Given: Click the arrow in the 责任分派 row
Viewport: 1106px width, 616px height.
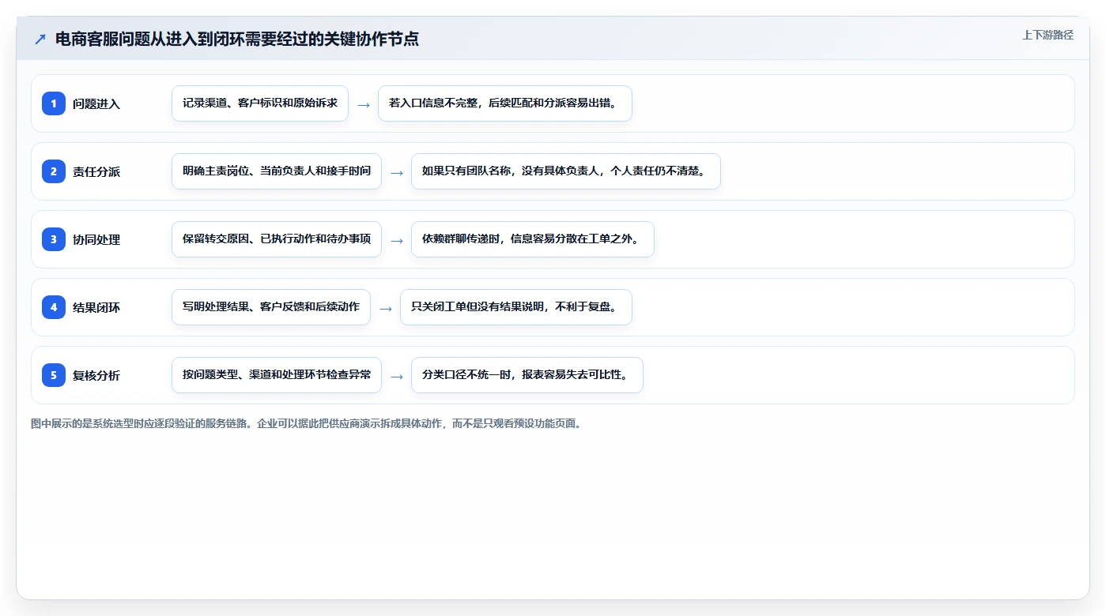Looking at the screenshot, I should (x=397, y=172).
